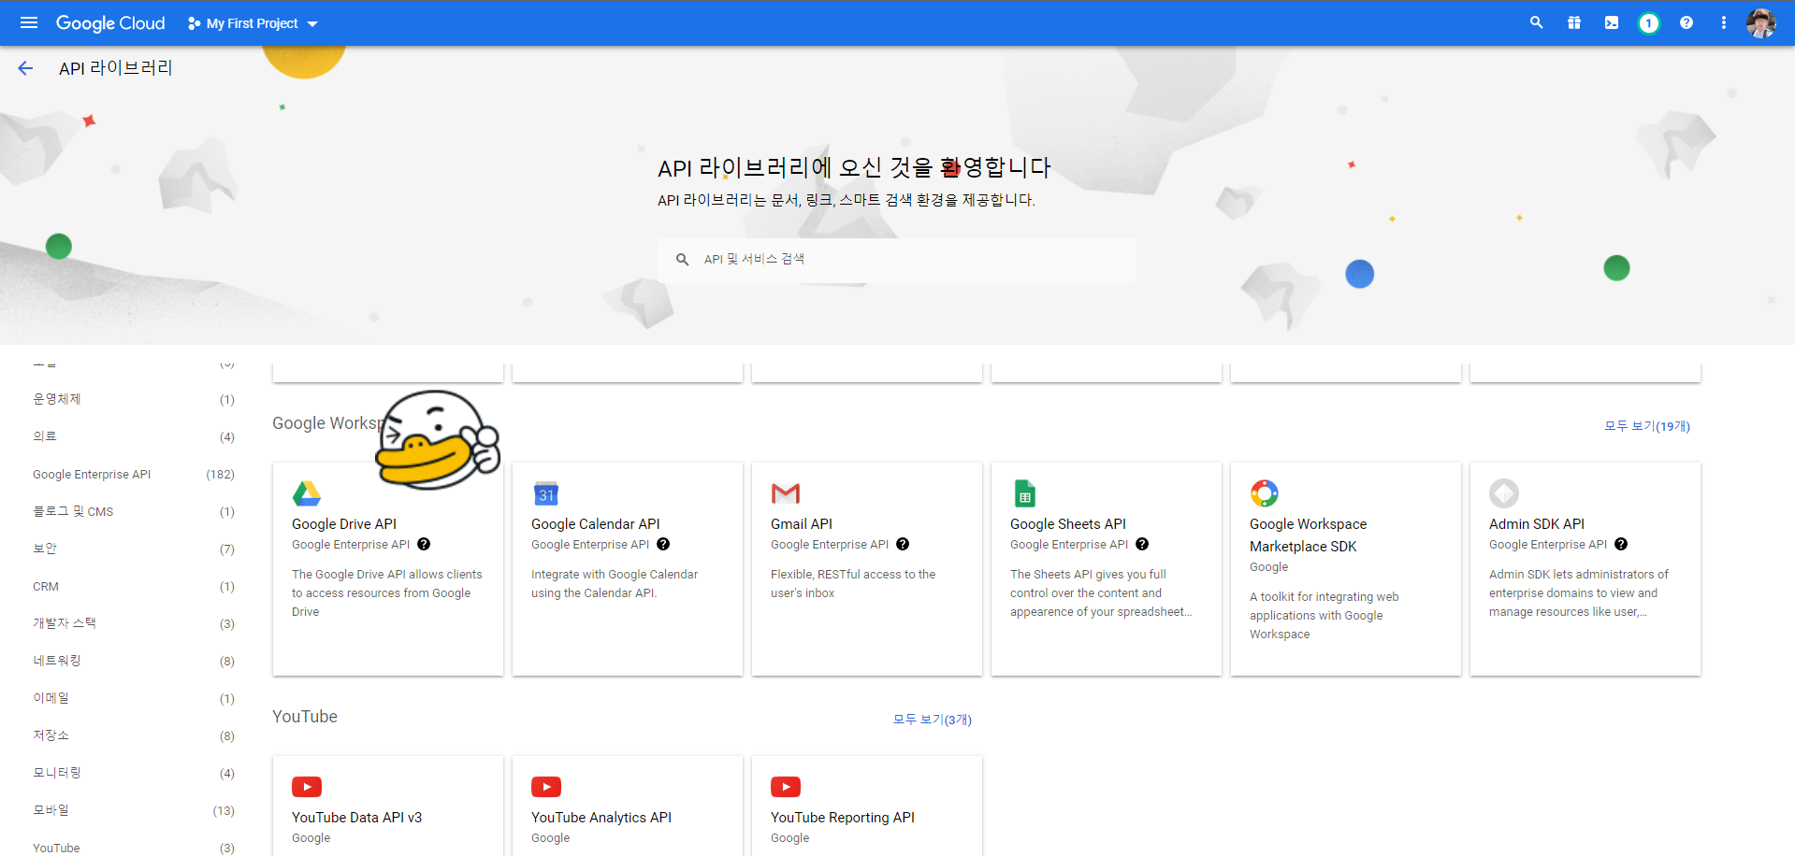
Task: Open YouTube Reporting API title
Action: coord(843,818)
